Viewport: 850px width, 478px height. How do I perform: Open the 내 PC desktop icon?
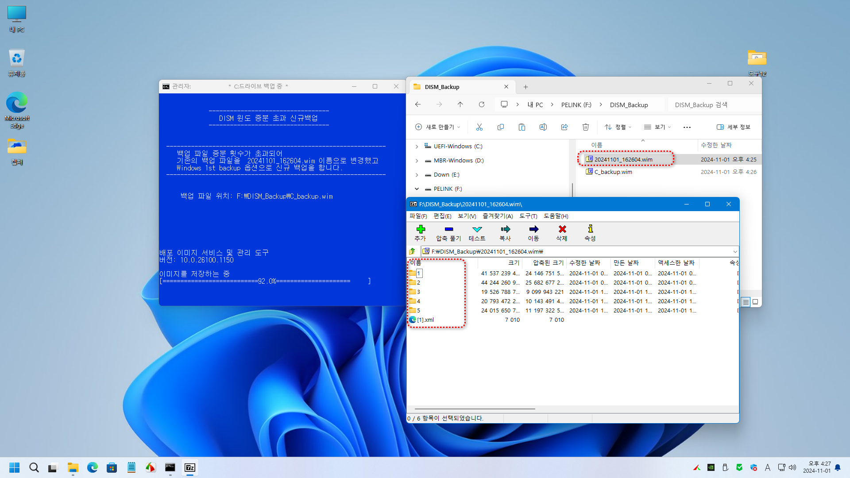[x=17, y=19]
